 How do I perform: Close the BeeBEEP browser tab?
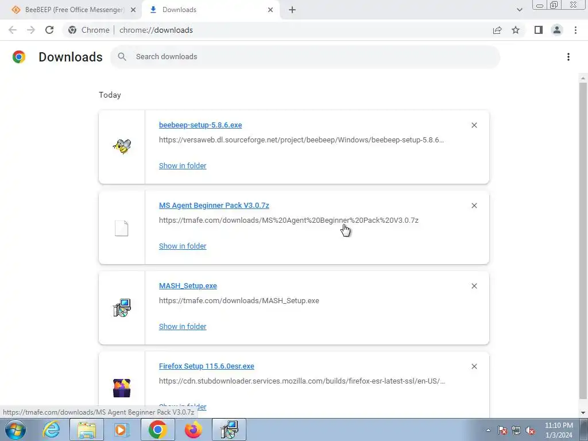(x=133, y=10)
